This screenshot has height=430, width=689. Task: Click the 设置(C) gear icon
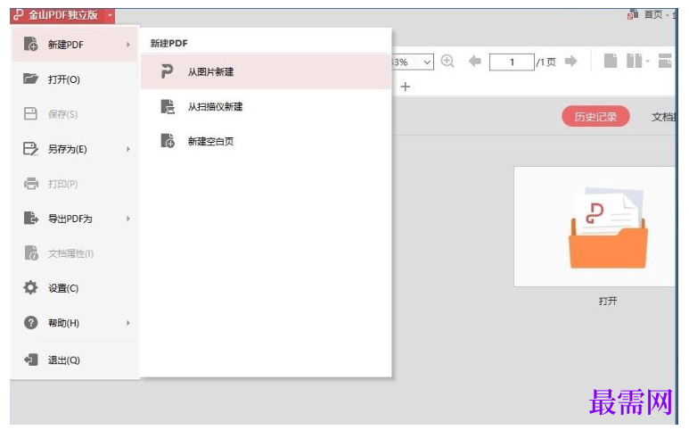[x=31, y=288]
